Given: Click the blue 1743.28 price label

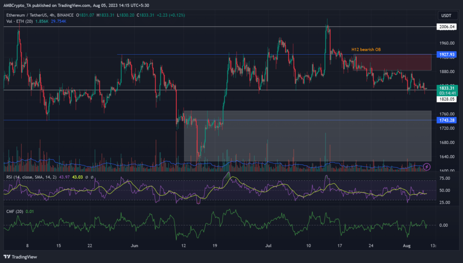Looking at the screenshot, I should [447, 120].
